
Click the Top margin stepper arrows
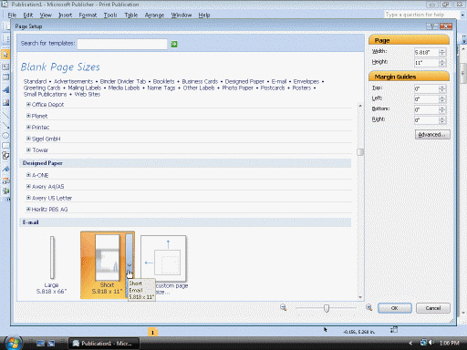[442, 88]
